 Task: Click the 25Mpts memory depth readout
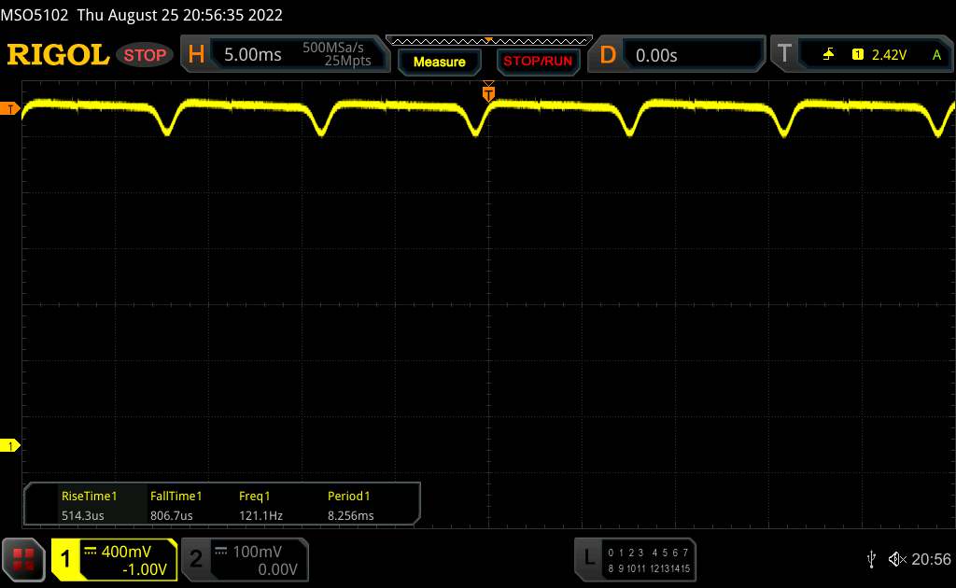tap(347, 61)
